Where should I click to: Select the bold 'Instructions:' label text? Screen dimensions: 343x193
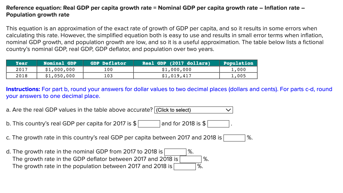[19, 89]
